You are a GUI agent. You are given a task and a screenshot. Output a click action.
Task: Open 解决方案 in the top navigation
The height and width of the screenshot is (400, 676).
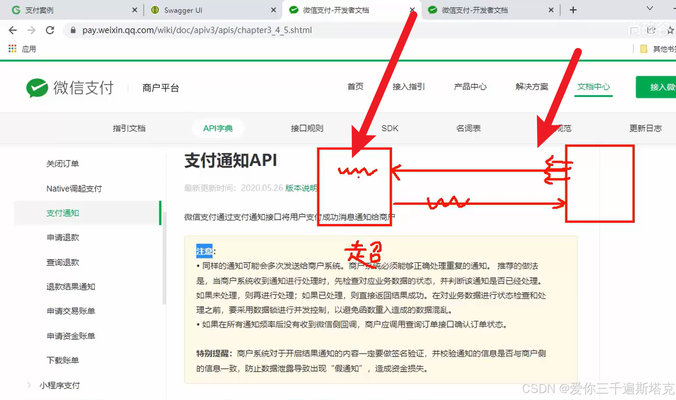[x=532, y=87]
